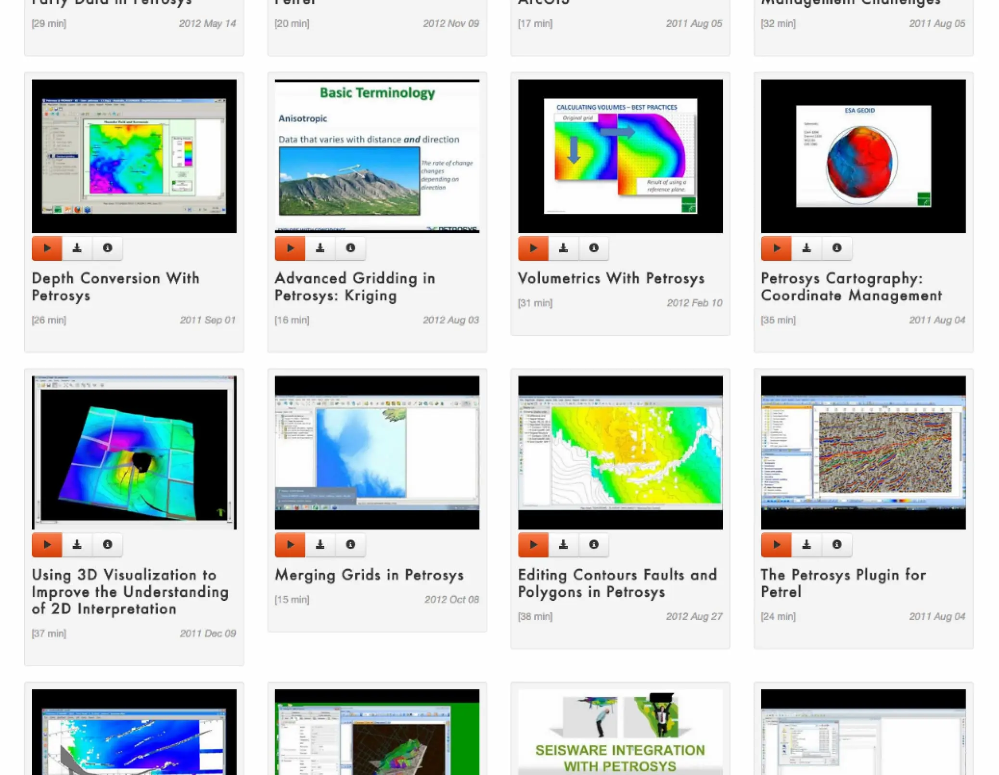The image size is (999, 775).
Task: Select the 2012 Nov 09 date text
Action: pos(451,24)
